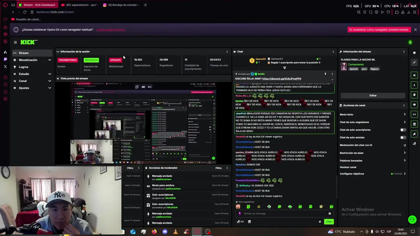
Task: Click the pencil edit icon in right sidebar
Action: (414, 63)
